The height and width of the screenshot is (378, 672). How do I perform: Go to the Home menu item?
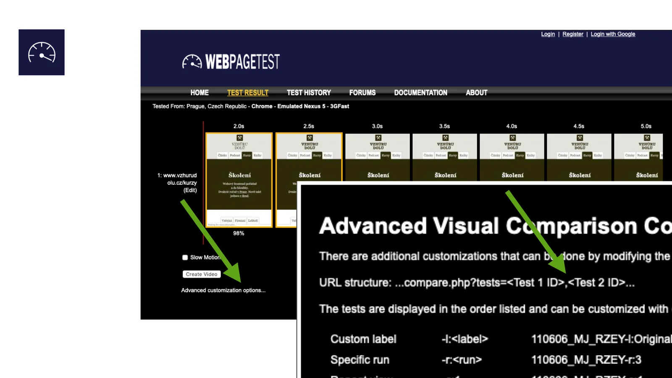199,93
